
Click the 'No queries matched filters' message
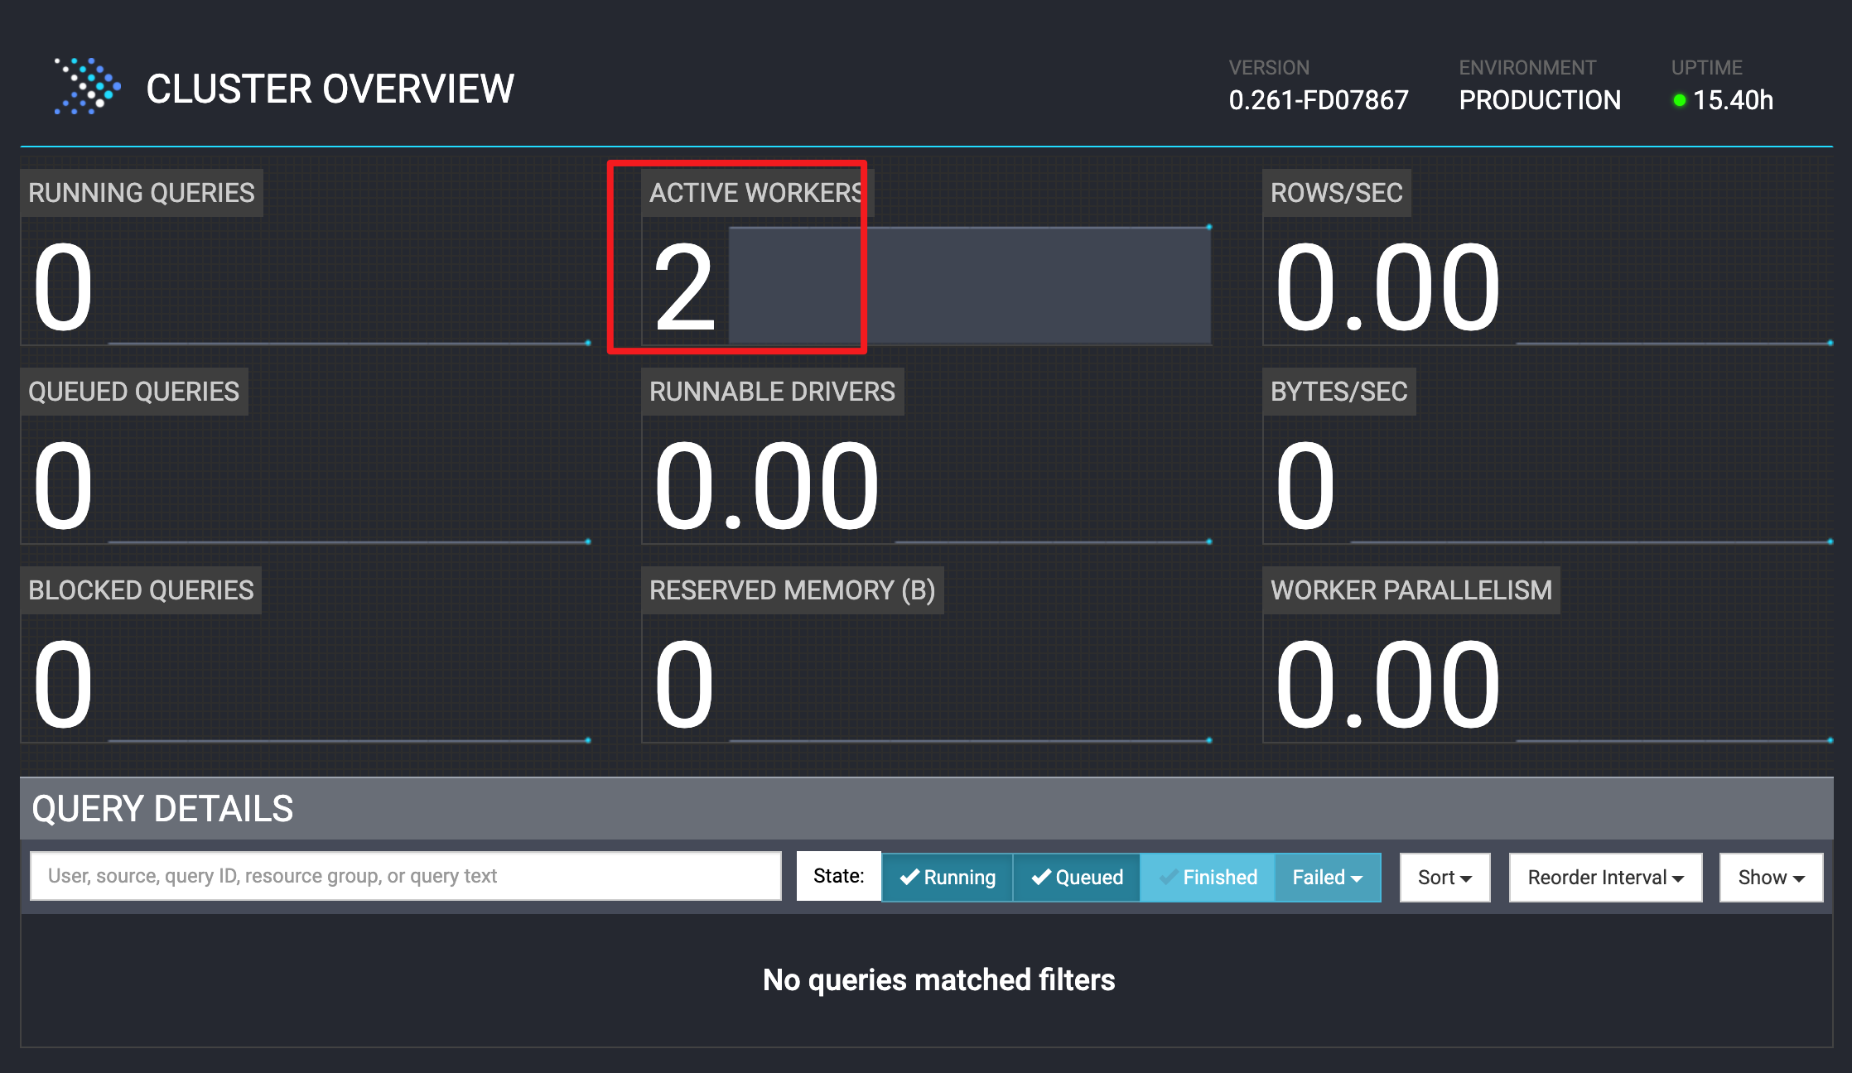(938, 980)
